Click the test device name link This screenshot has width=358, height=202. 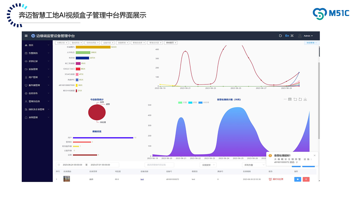point(142,179)
